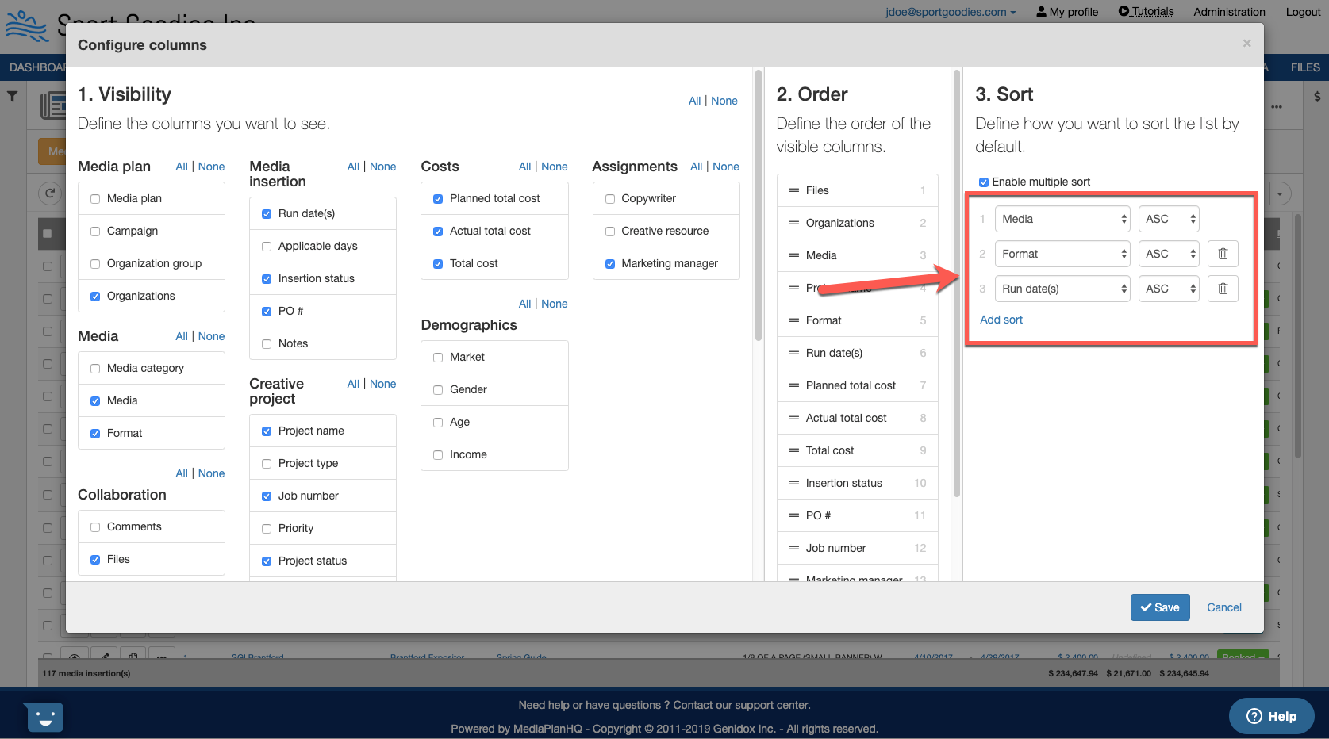Open the Administration menu

[x=1229, y=12]
